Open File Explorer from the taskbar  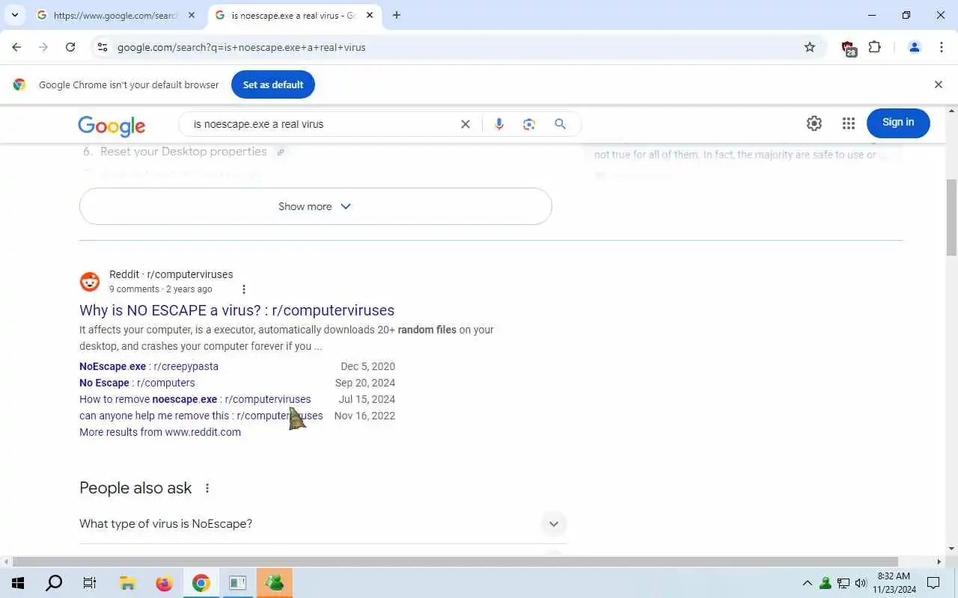pyautogui.click(x=127, y=583)
